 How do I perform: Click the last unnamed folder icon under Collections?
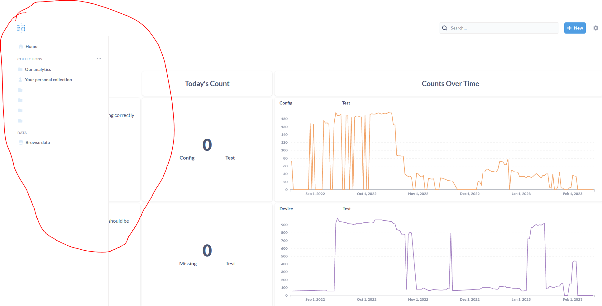[20, 121]
